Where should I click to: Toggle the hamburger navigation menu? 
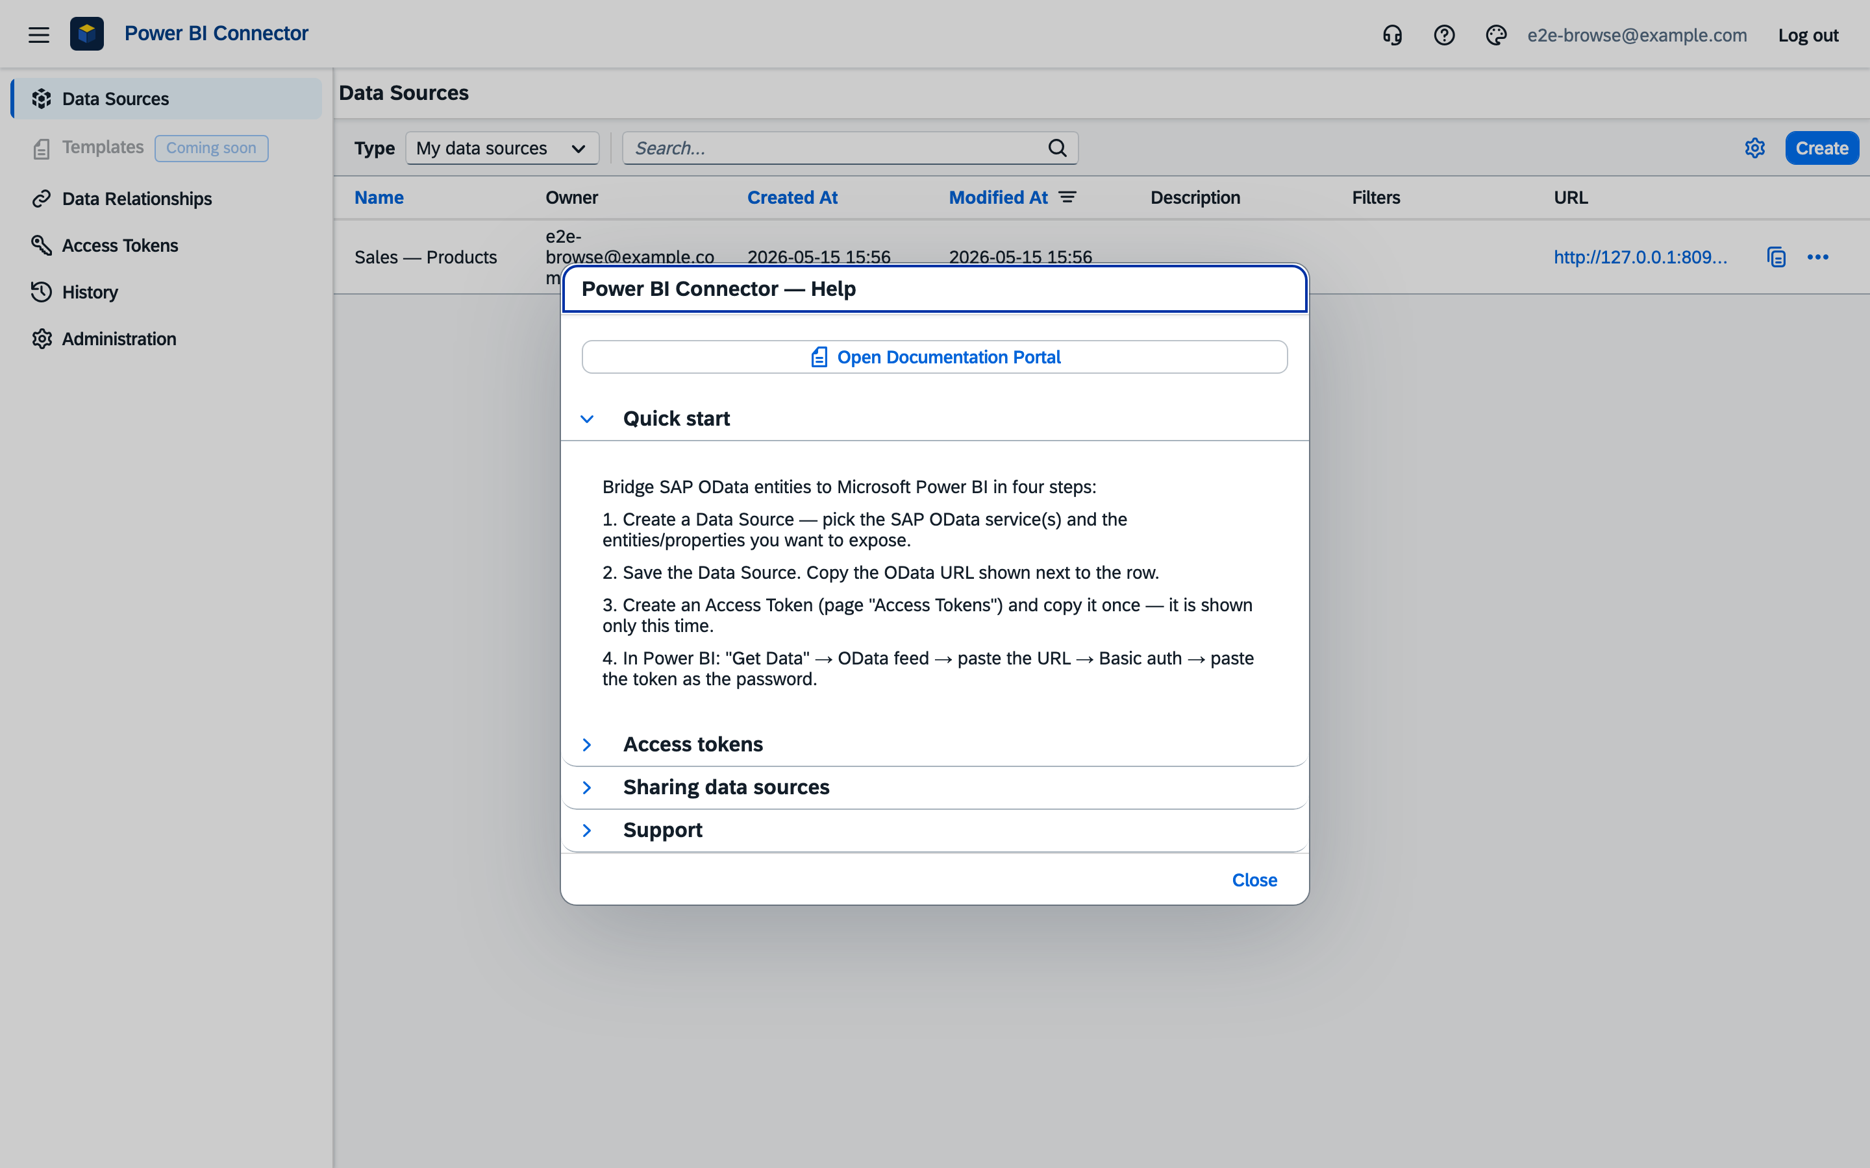click(39, 35)
